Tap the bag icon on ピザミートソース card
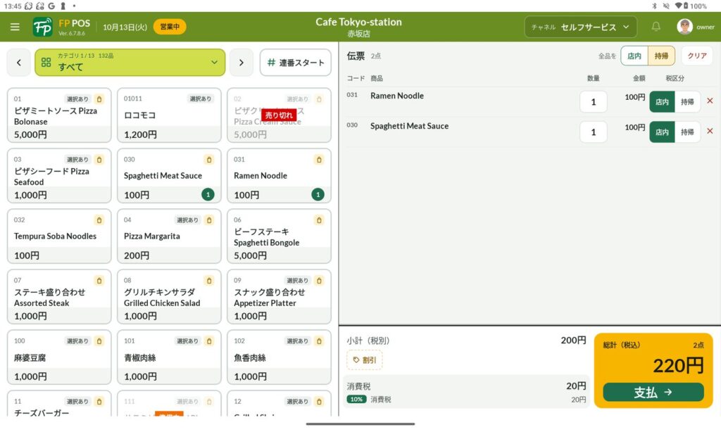 pos(99,99)
